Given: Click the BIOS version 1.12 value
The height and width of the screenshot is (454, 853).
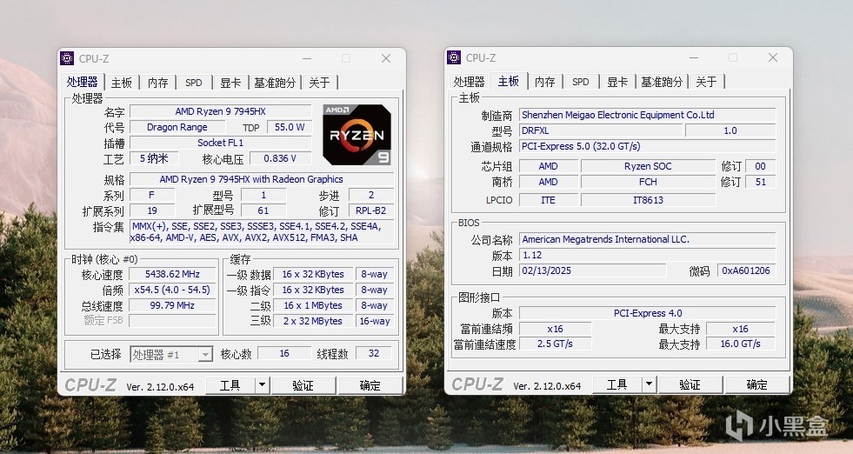Looking at the screenshot, I should coord(648,256).
